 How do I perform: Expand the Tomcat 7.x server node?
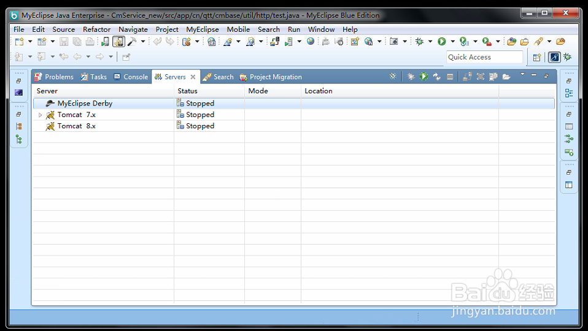(x=40, y=115)
